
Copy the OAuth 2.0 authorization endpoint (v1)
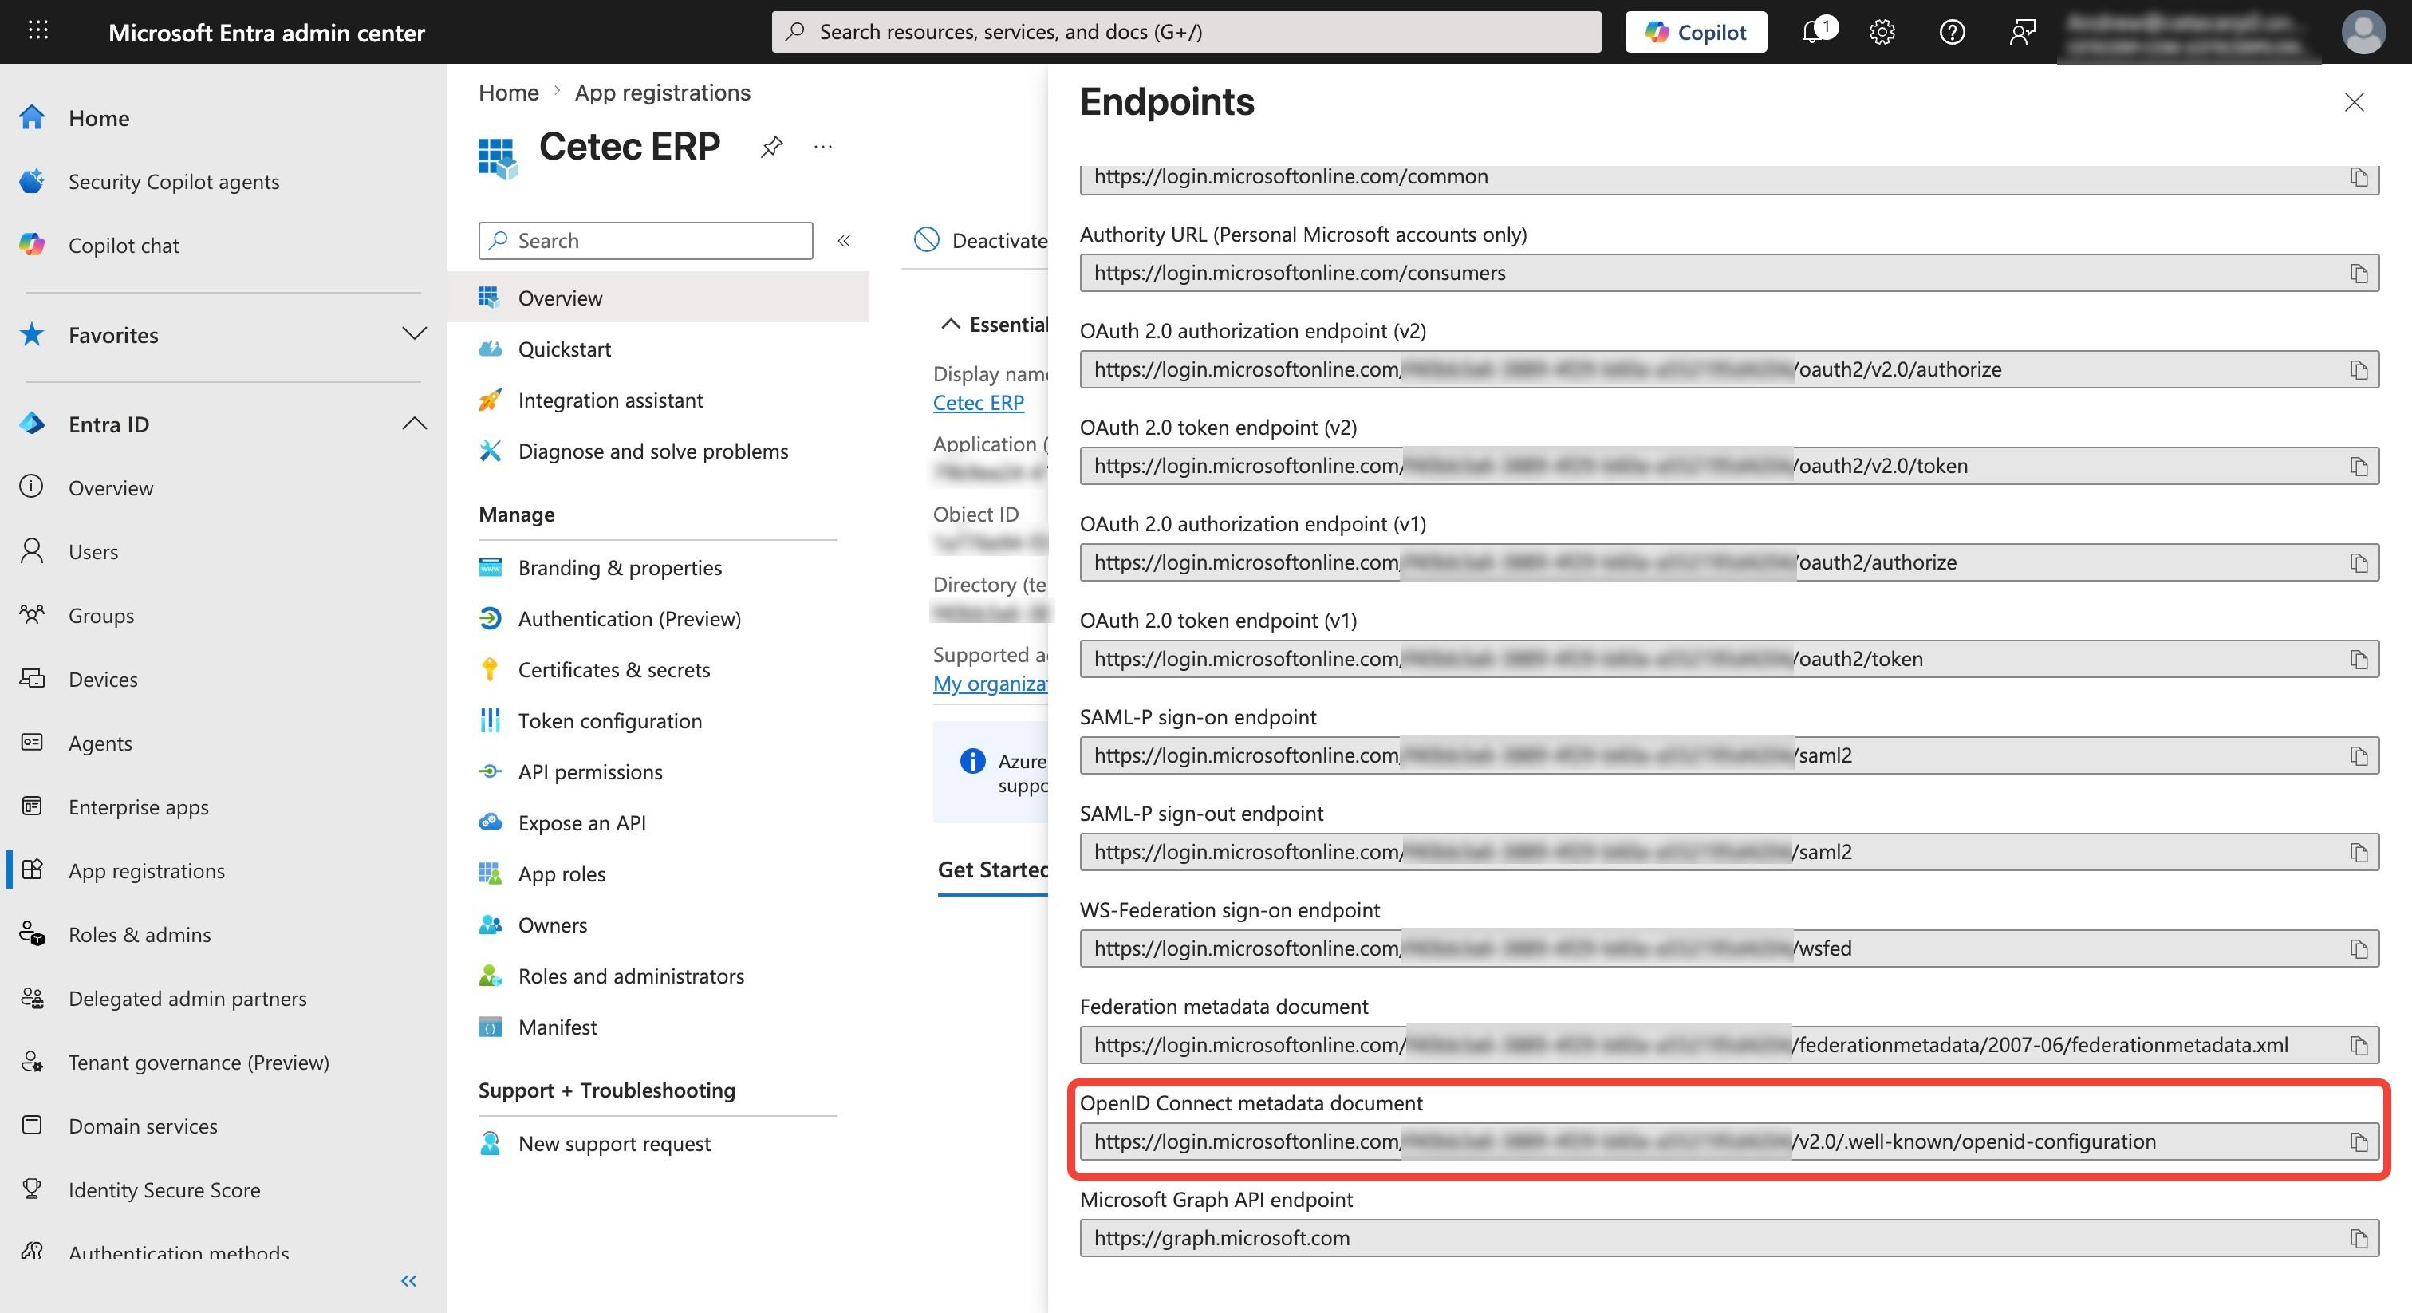click(2359, 563)
